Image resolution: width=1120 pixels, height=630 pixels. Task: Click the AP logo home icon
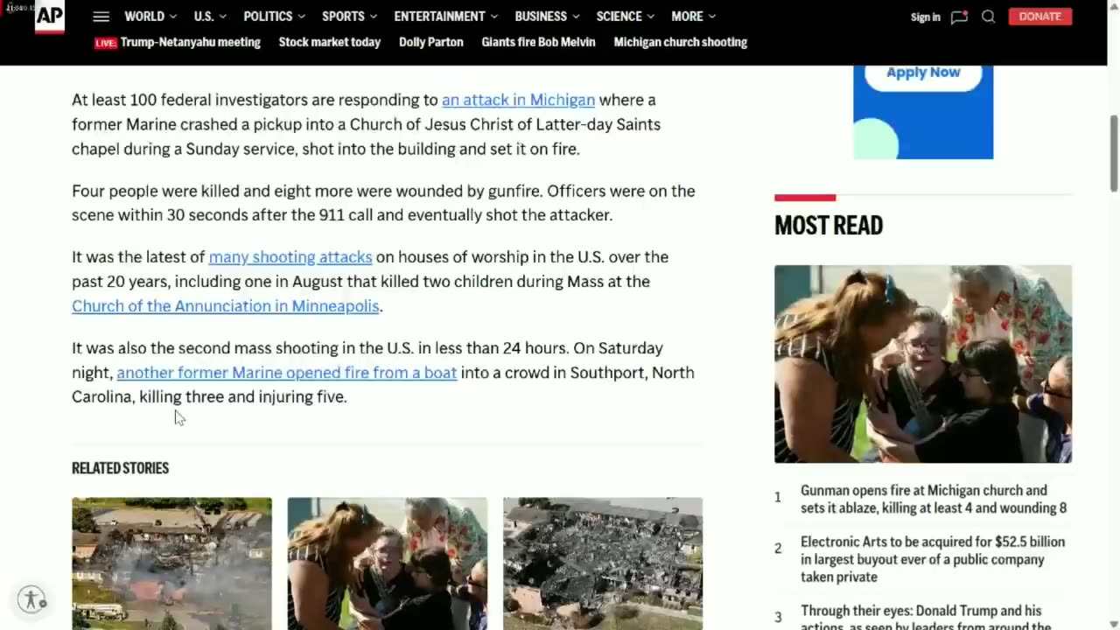pos(50,17)
